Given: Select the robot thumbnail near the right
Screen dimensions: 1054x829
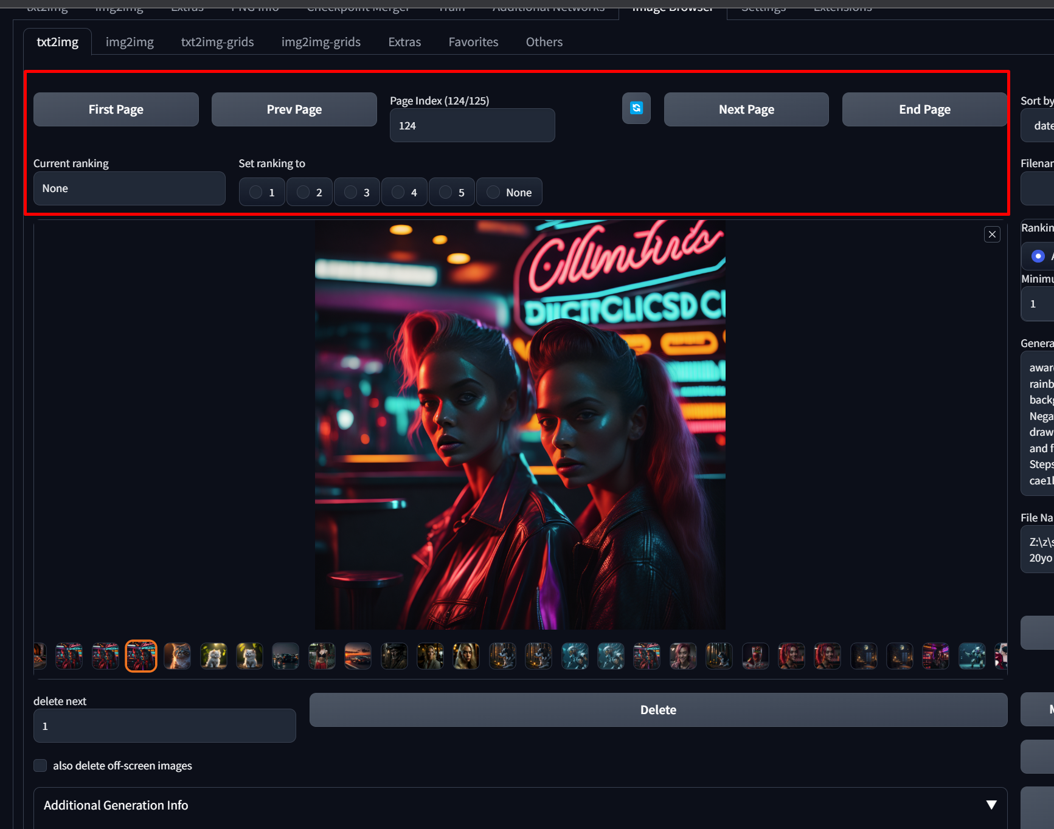Looking at the screenshot, I should (x=971, y=656).
